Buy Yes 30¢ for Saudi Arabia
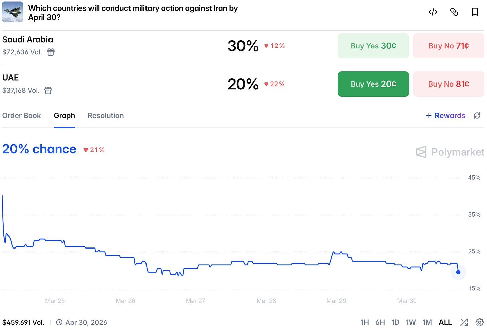 373,46
